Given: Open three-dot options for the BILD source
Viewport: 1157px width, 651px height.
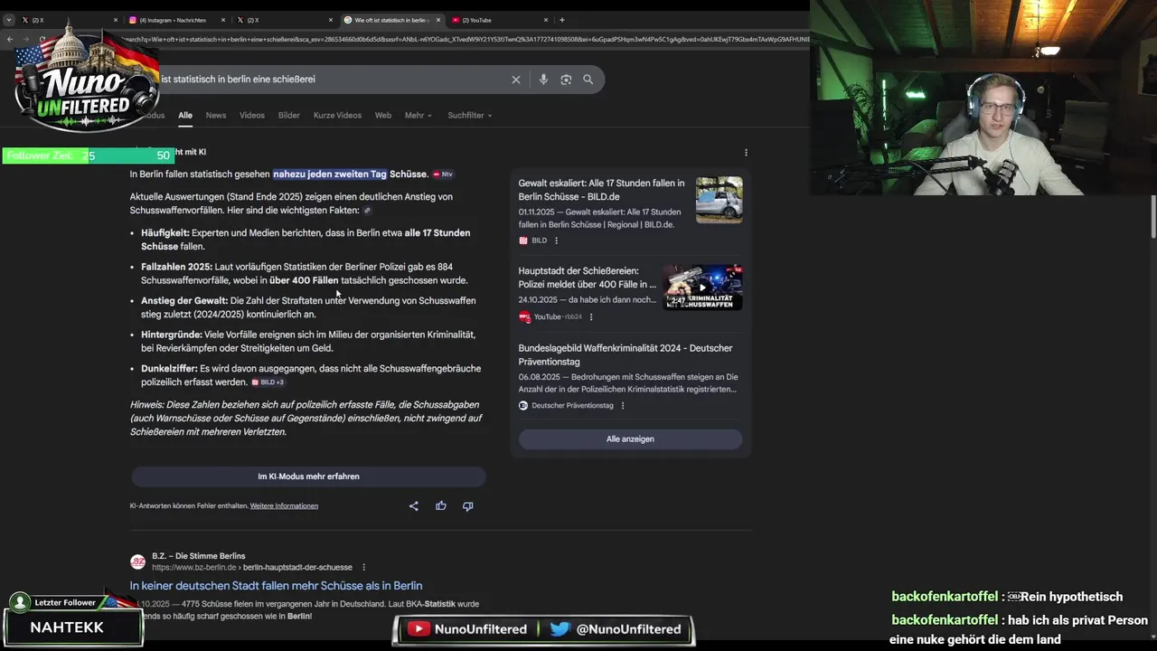Looking at the screenshot, I should point(556,241).
